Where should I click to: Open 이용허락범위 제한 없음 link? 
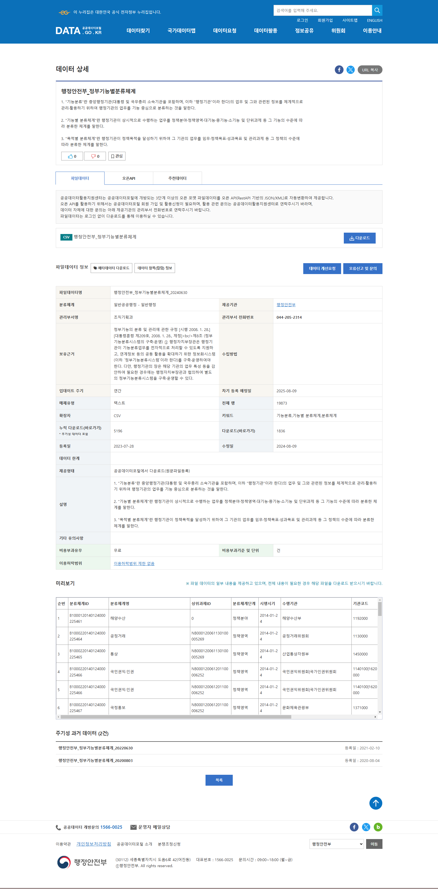pyautogui.click(x=134, y=564)
